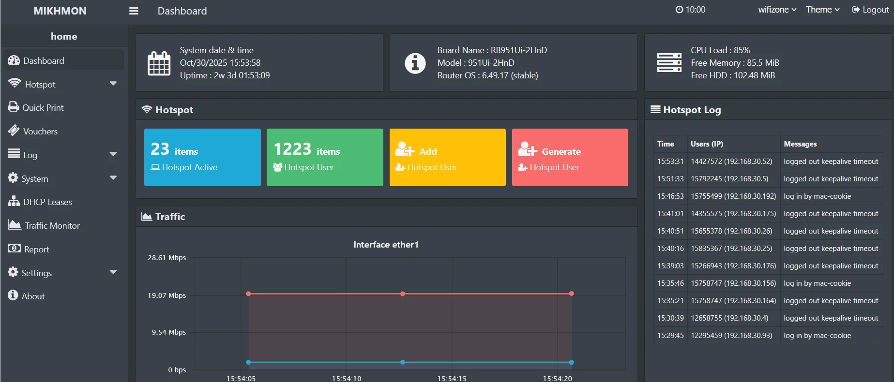Click the Vouchers ticket icon
Viewport: 894px width, 382px height.
tap(14, 131)
